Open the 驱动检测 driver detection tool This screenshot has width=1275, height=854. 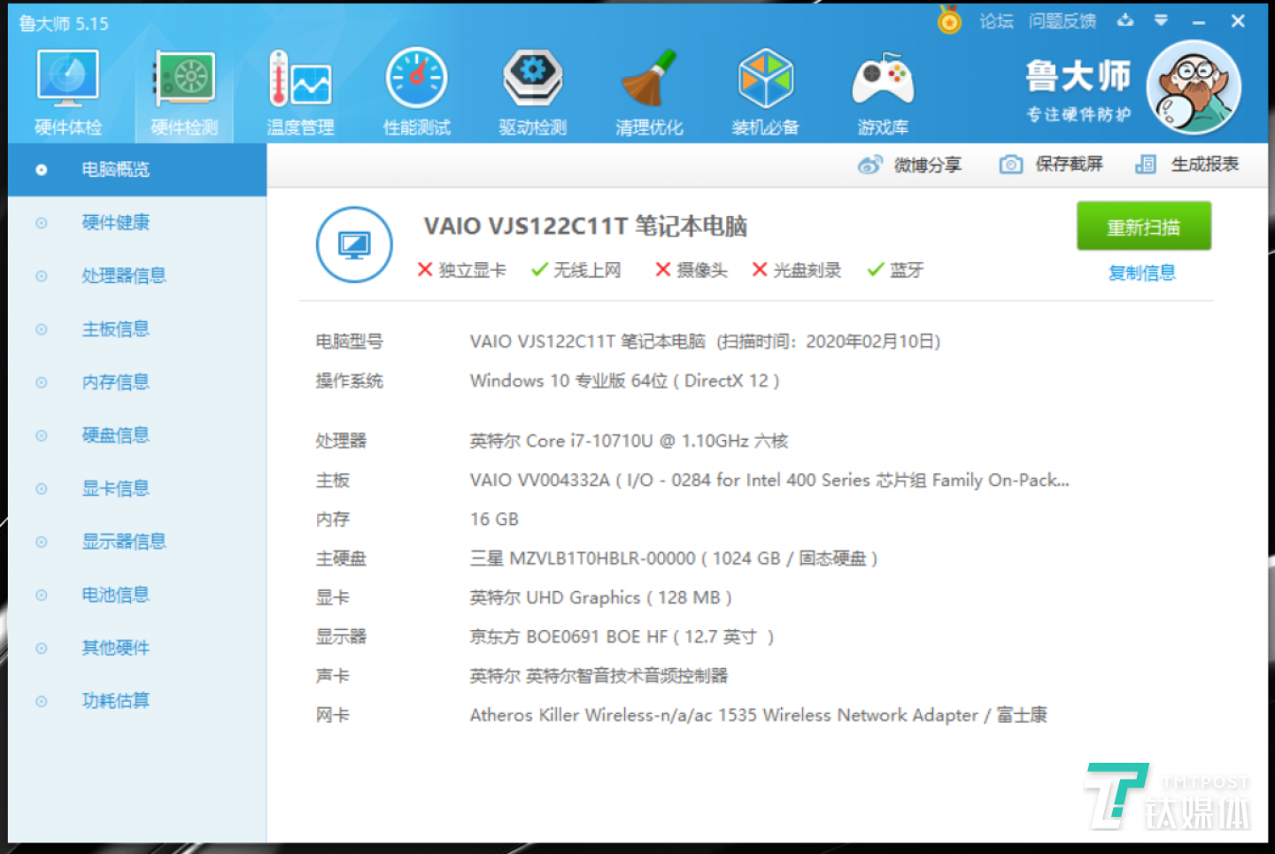pyautogui.click(x=532, y=88)
